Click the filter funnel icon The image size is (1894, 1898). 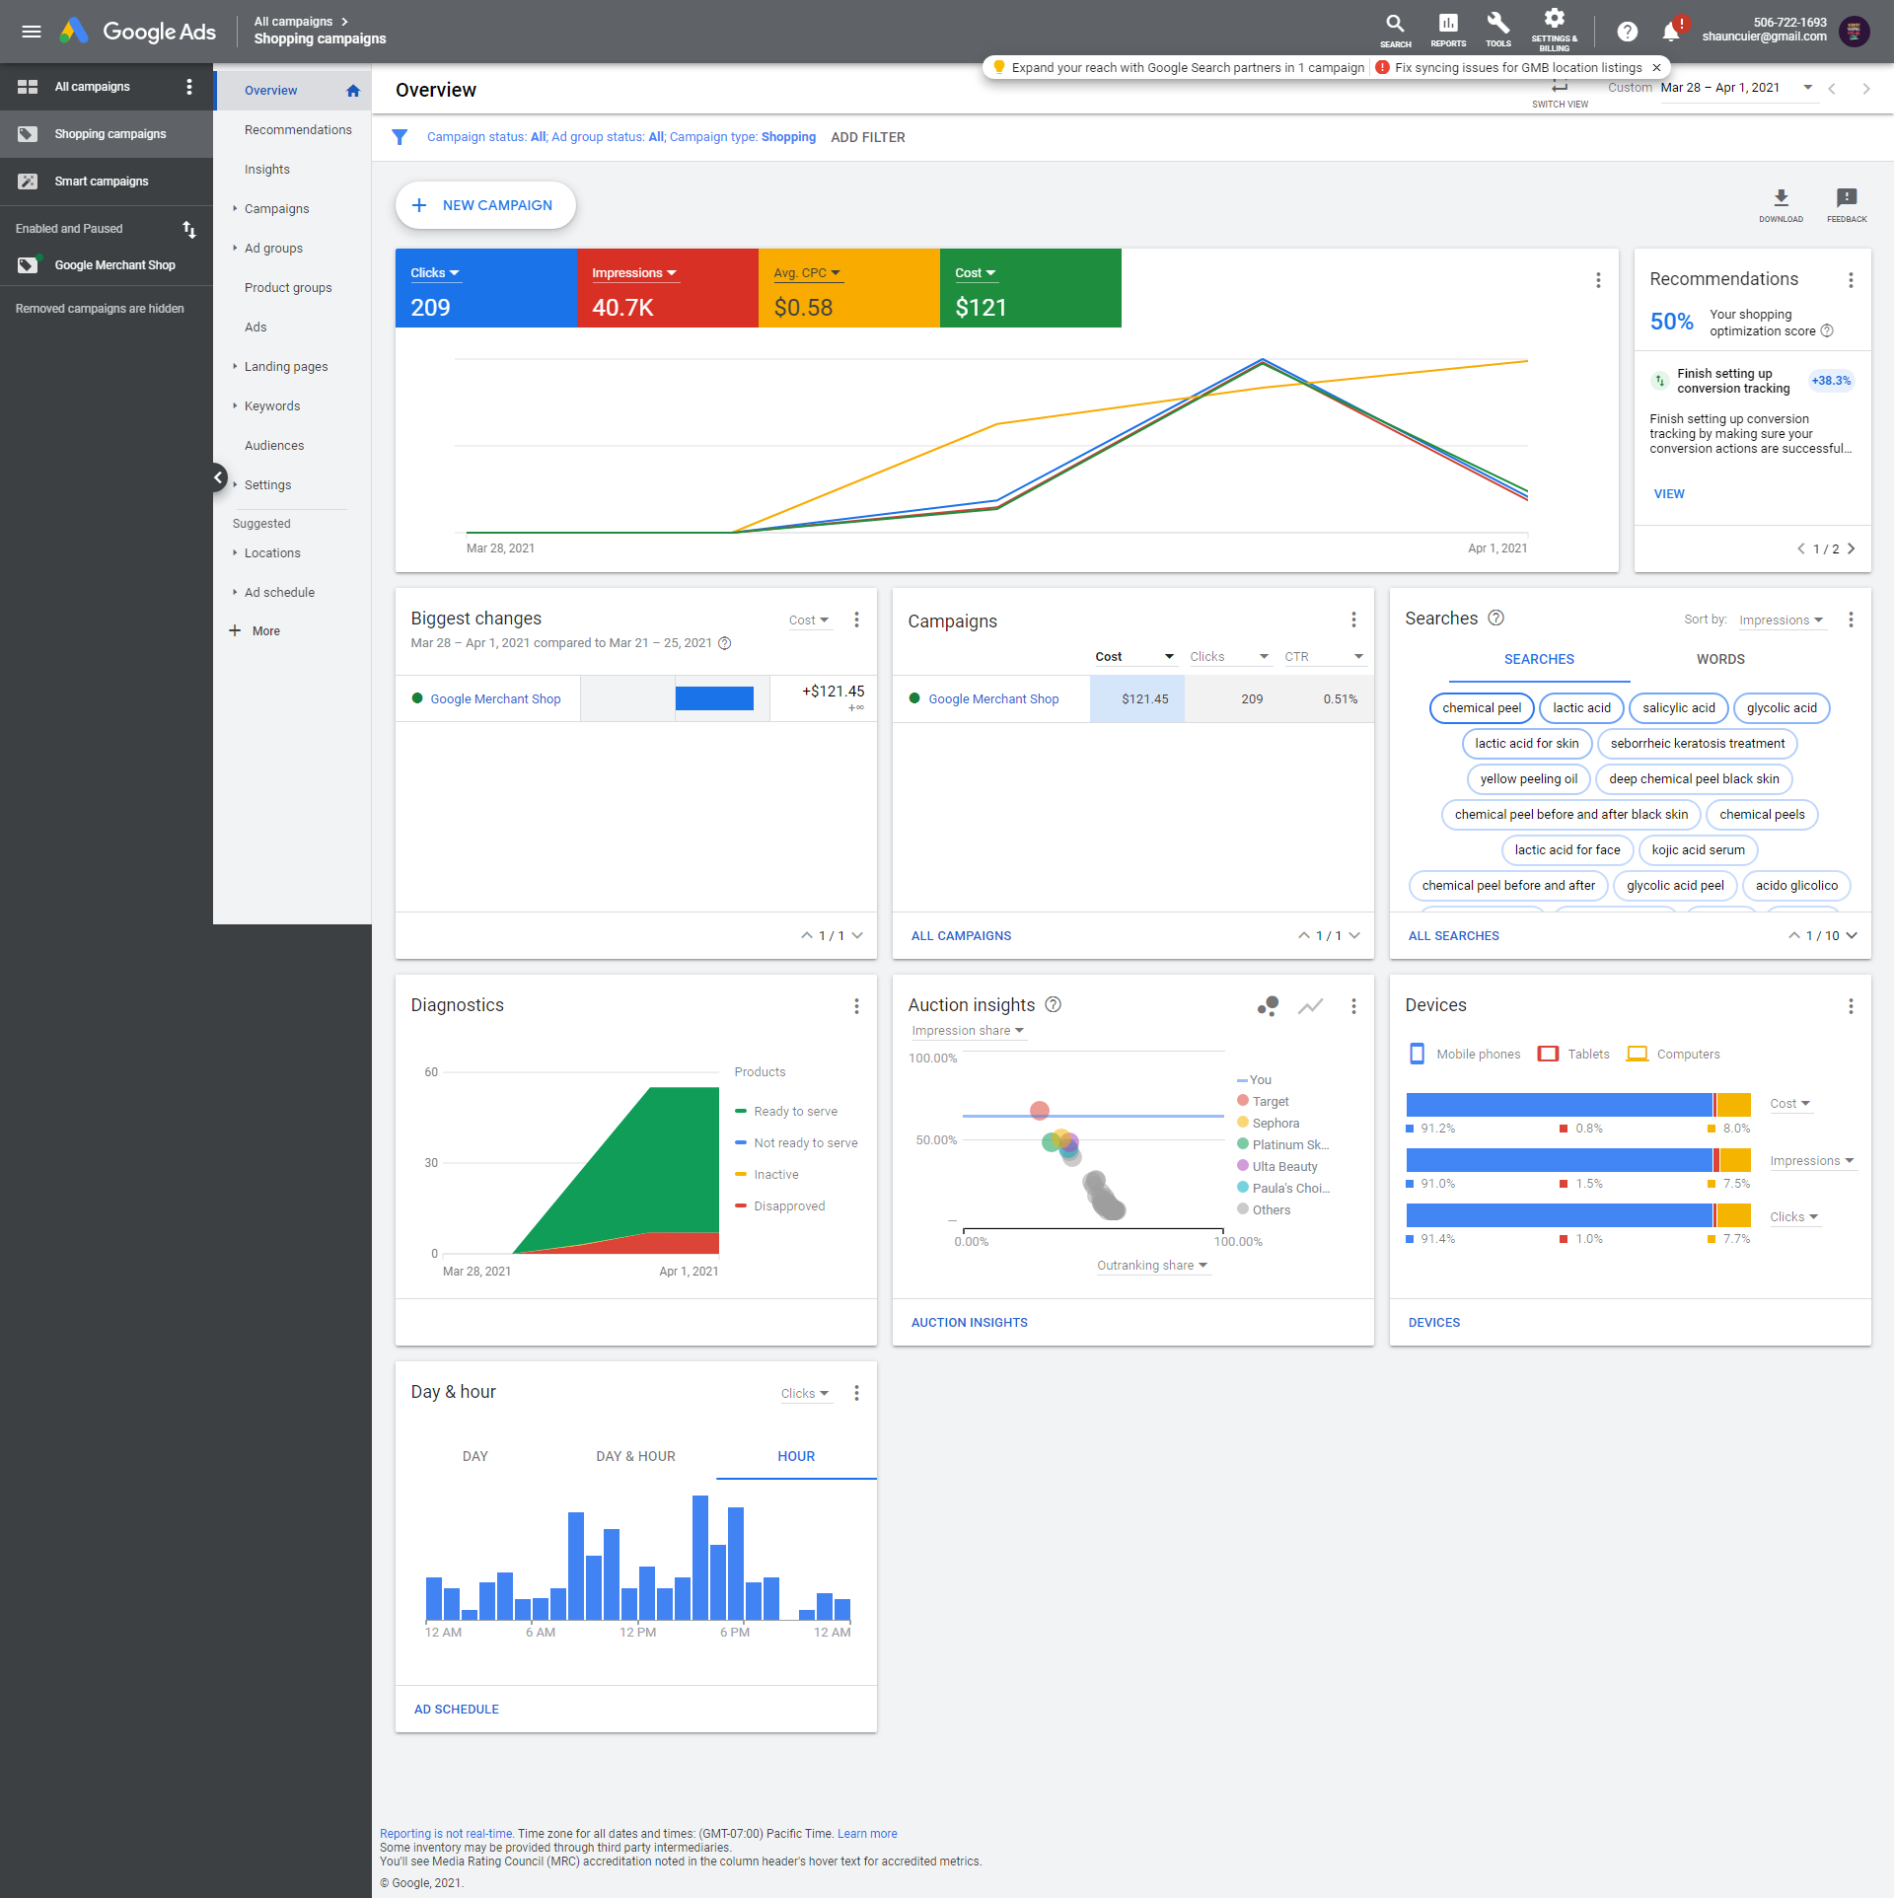pos(400,137)
